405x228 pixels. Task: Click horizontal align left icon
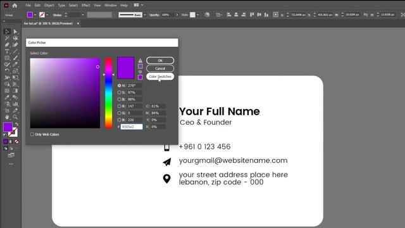click(x=229, y=15)
